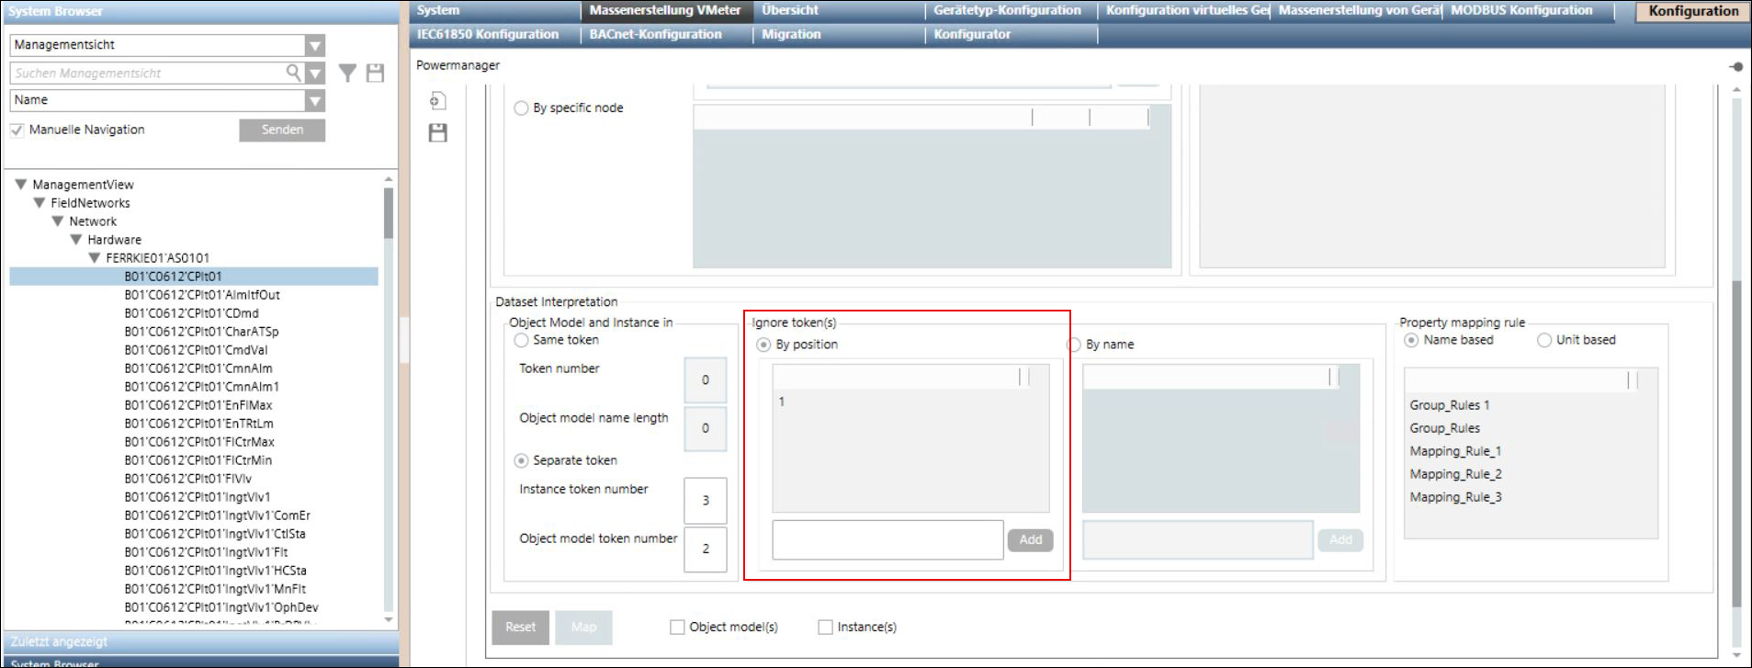Image resolution: width=1752 pixels, height=668 pixels.
Task: Click the search magnifier icon in Managementsicht search
Action: point(293,73)
